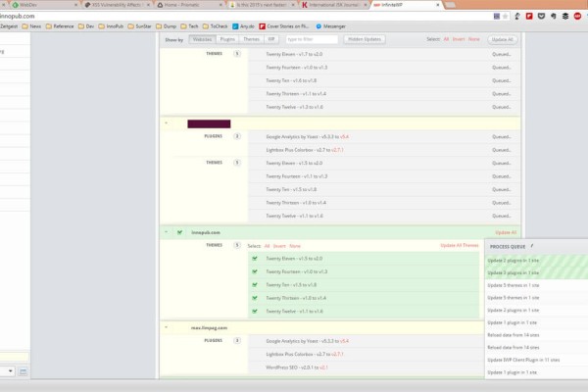
Task: Show updates by Plugins
Action: coord(227,39)
